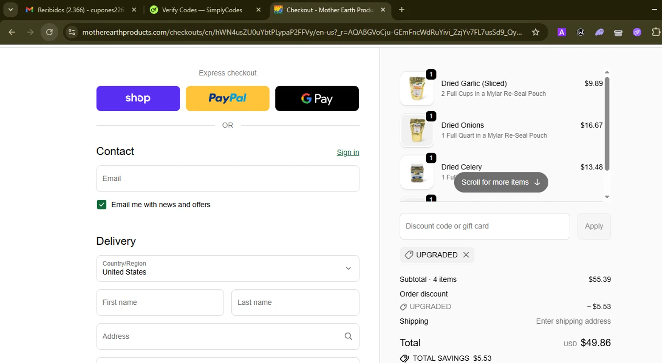Click the UPGRADED tag icon chip
This screenshot has width=662, height=363.
[x=409, y=255]
